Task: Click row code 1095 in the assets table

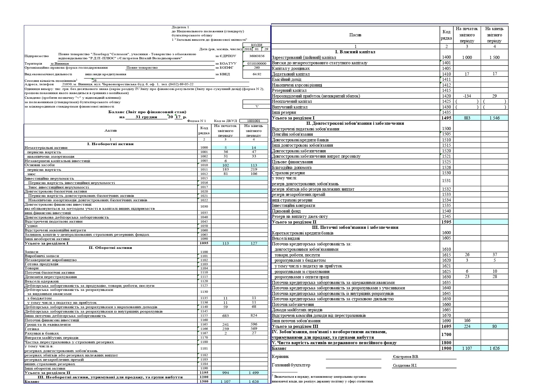Action: (204, 243)
